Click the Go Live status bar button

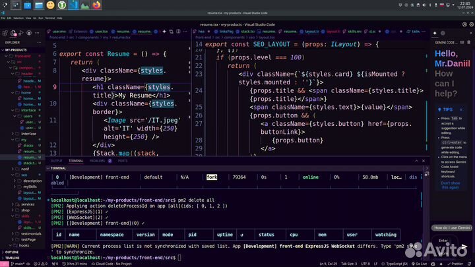[x=419, y=264]
